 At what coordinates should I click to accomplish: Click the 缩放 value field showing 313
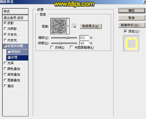click(84, 38)
